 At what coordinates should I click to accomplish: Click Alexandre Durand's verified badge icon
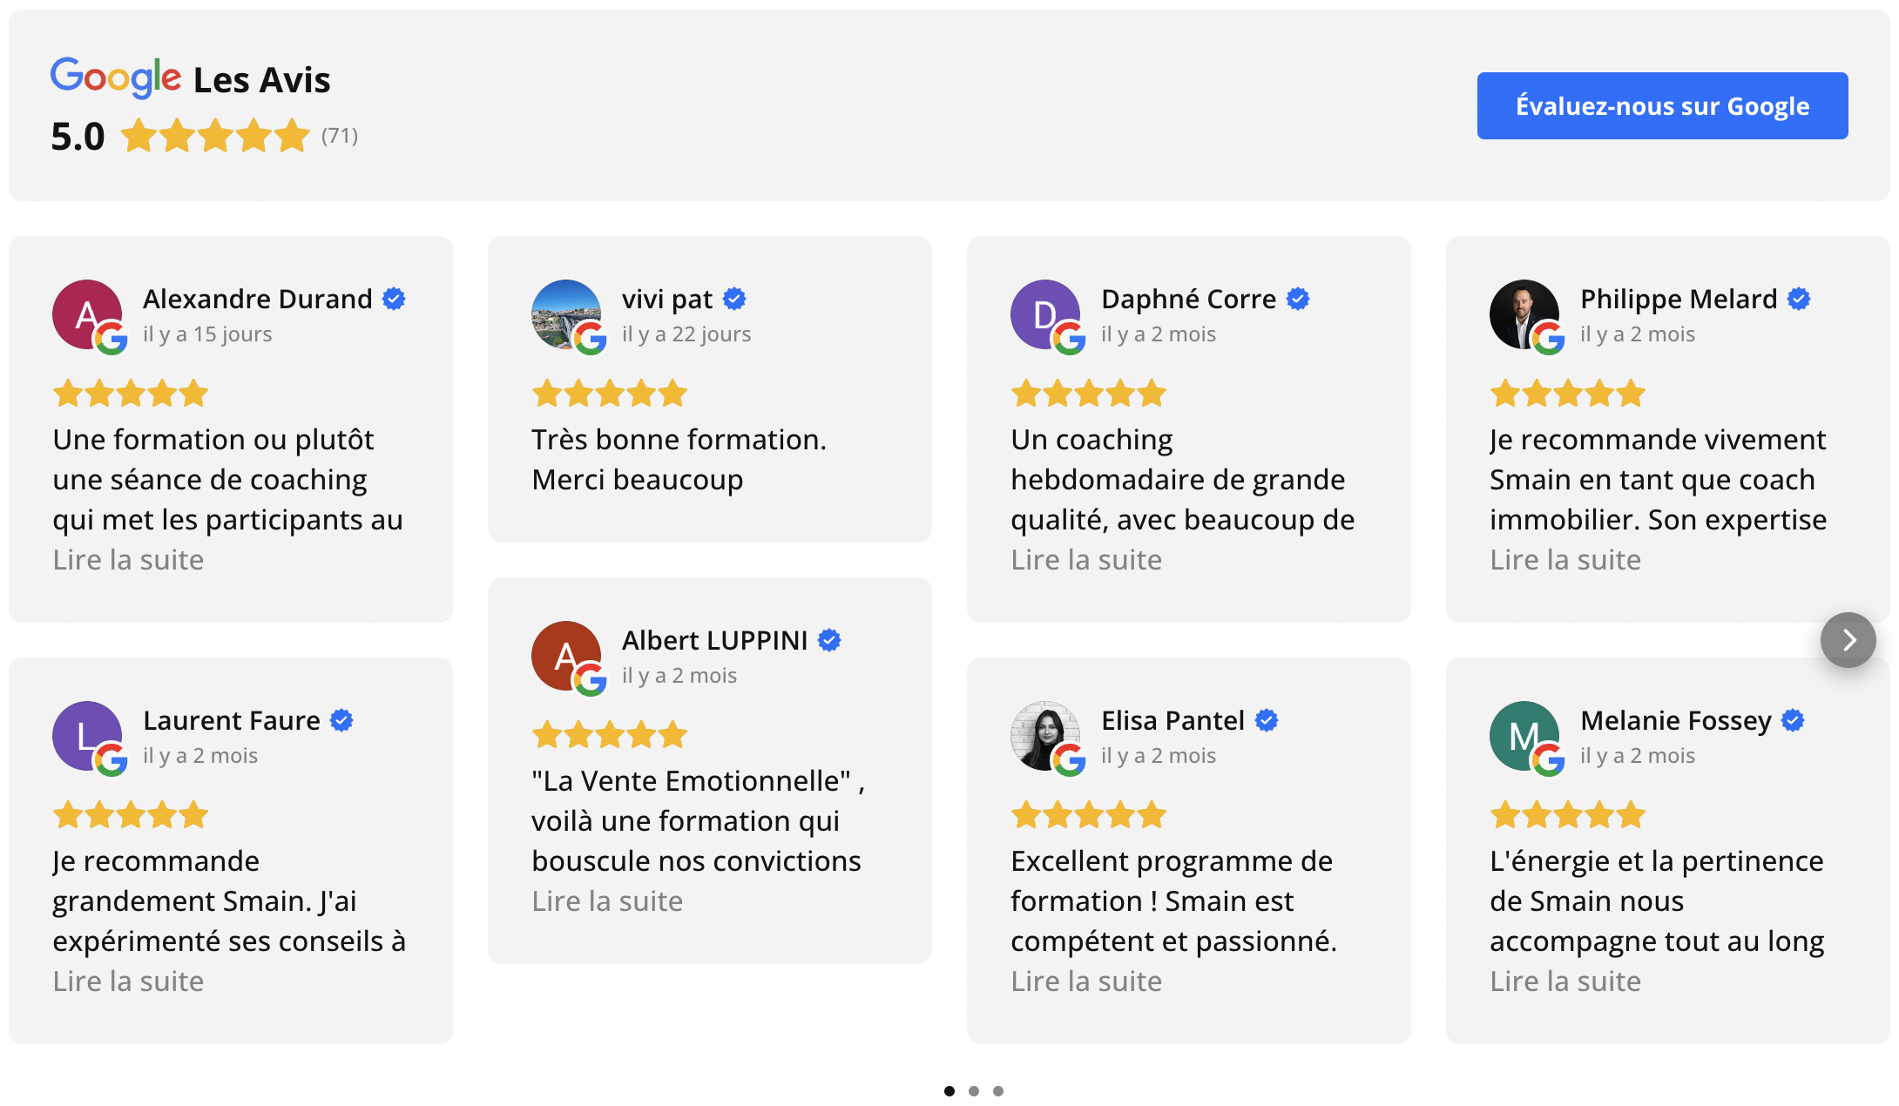click(394, 299)
